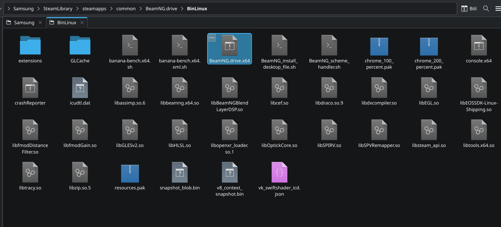Select the libsteam_api.so library icon
The height and width of the screenshot is (227, 501).
tap(429, 130)
